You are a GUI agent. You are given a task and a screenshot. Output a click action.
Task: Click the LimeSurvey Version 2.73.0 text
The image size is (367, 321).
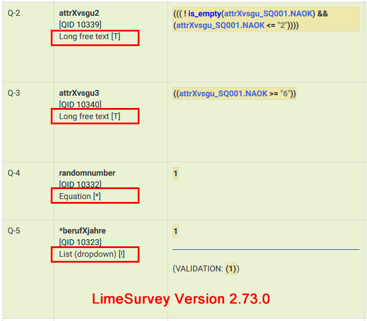coord(181,299)
